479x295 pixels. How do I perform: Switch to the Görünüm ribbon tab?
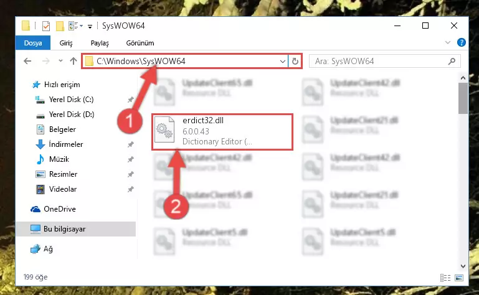140,43
